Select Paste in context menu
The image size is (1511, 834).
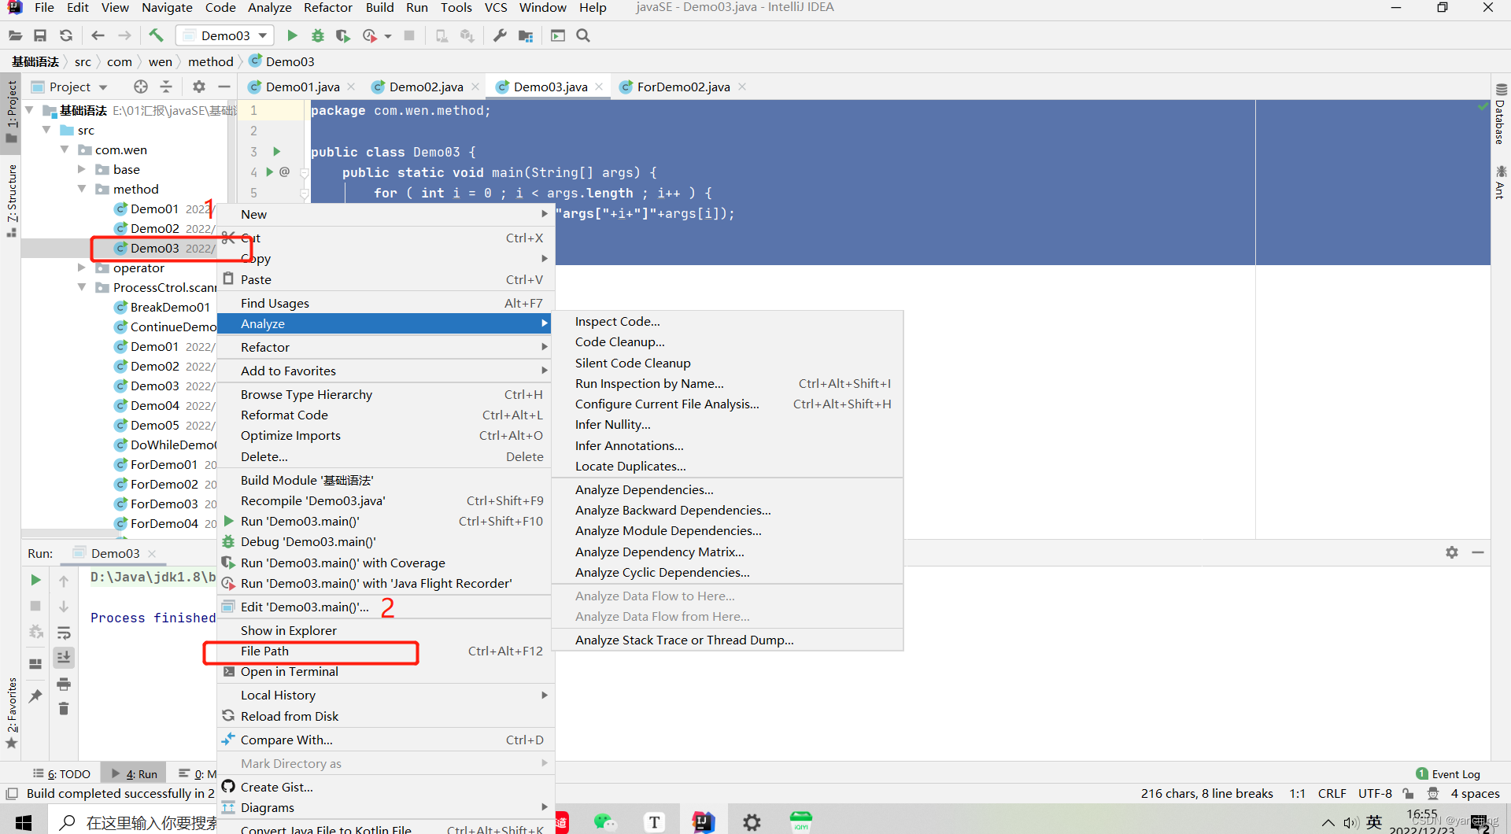[x=386, y=279]
